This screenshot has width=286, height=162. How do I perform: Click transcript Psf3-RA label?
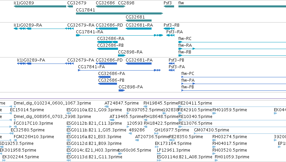[x=174, y=32]
